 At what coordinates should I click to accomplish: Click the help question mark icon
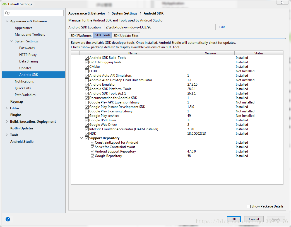click(8, 219)
